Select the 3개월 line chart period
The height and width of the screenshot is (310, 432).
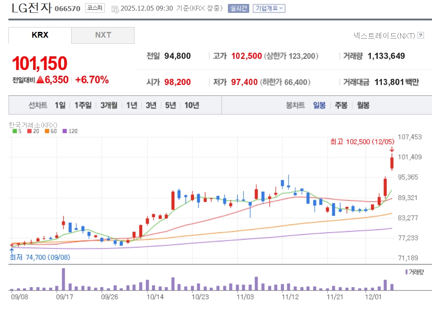109,105
